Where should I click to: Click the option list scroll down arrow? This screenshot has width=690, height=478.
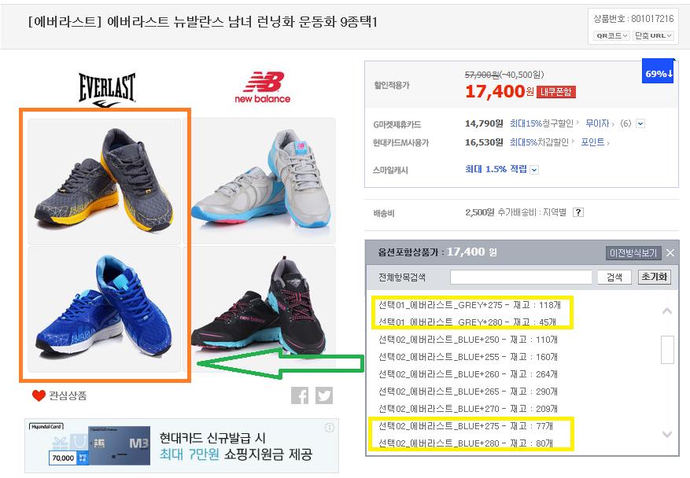[x=667, y=434]
